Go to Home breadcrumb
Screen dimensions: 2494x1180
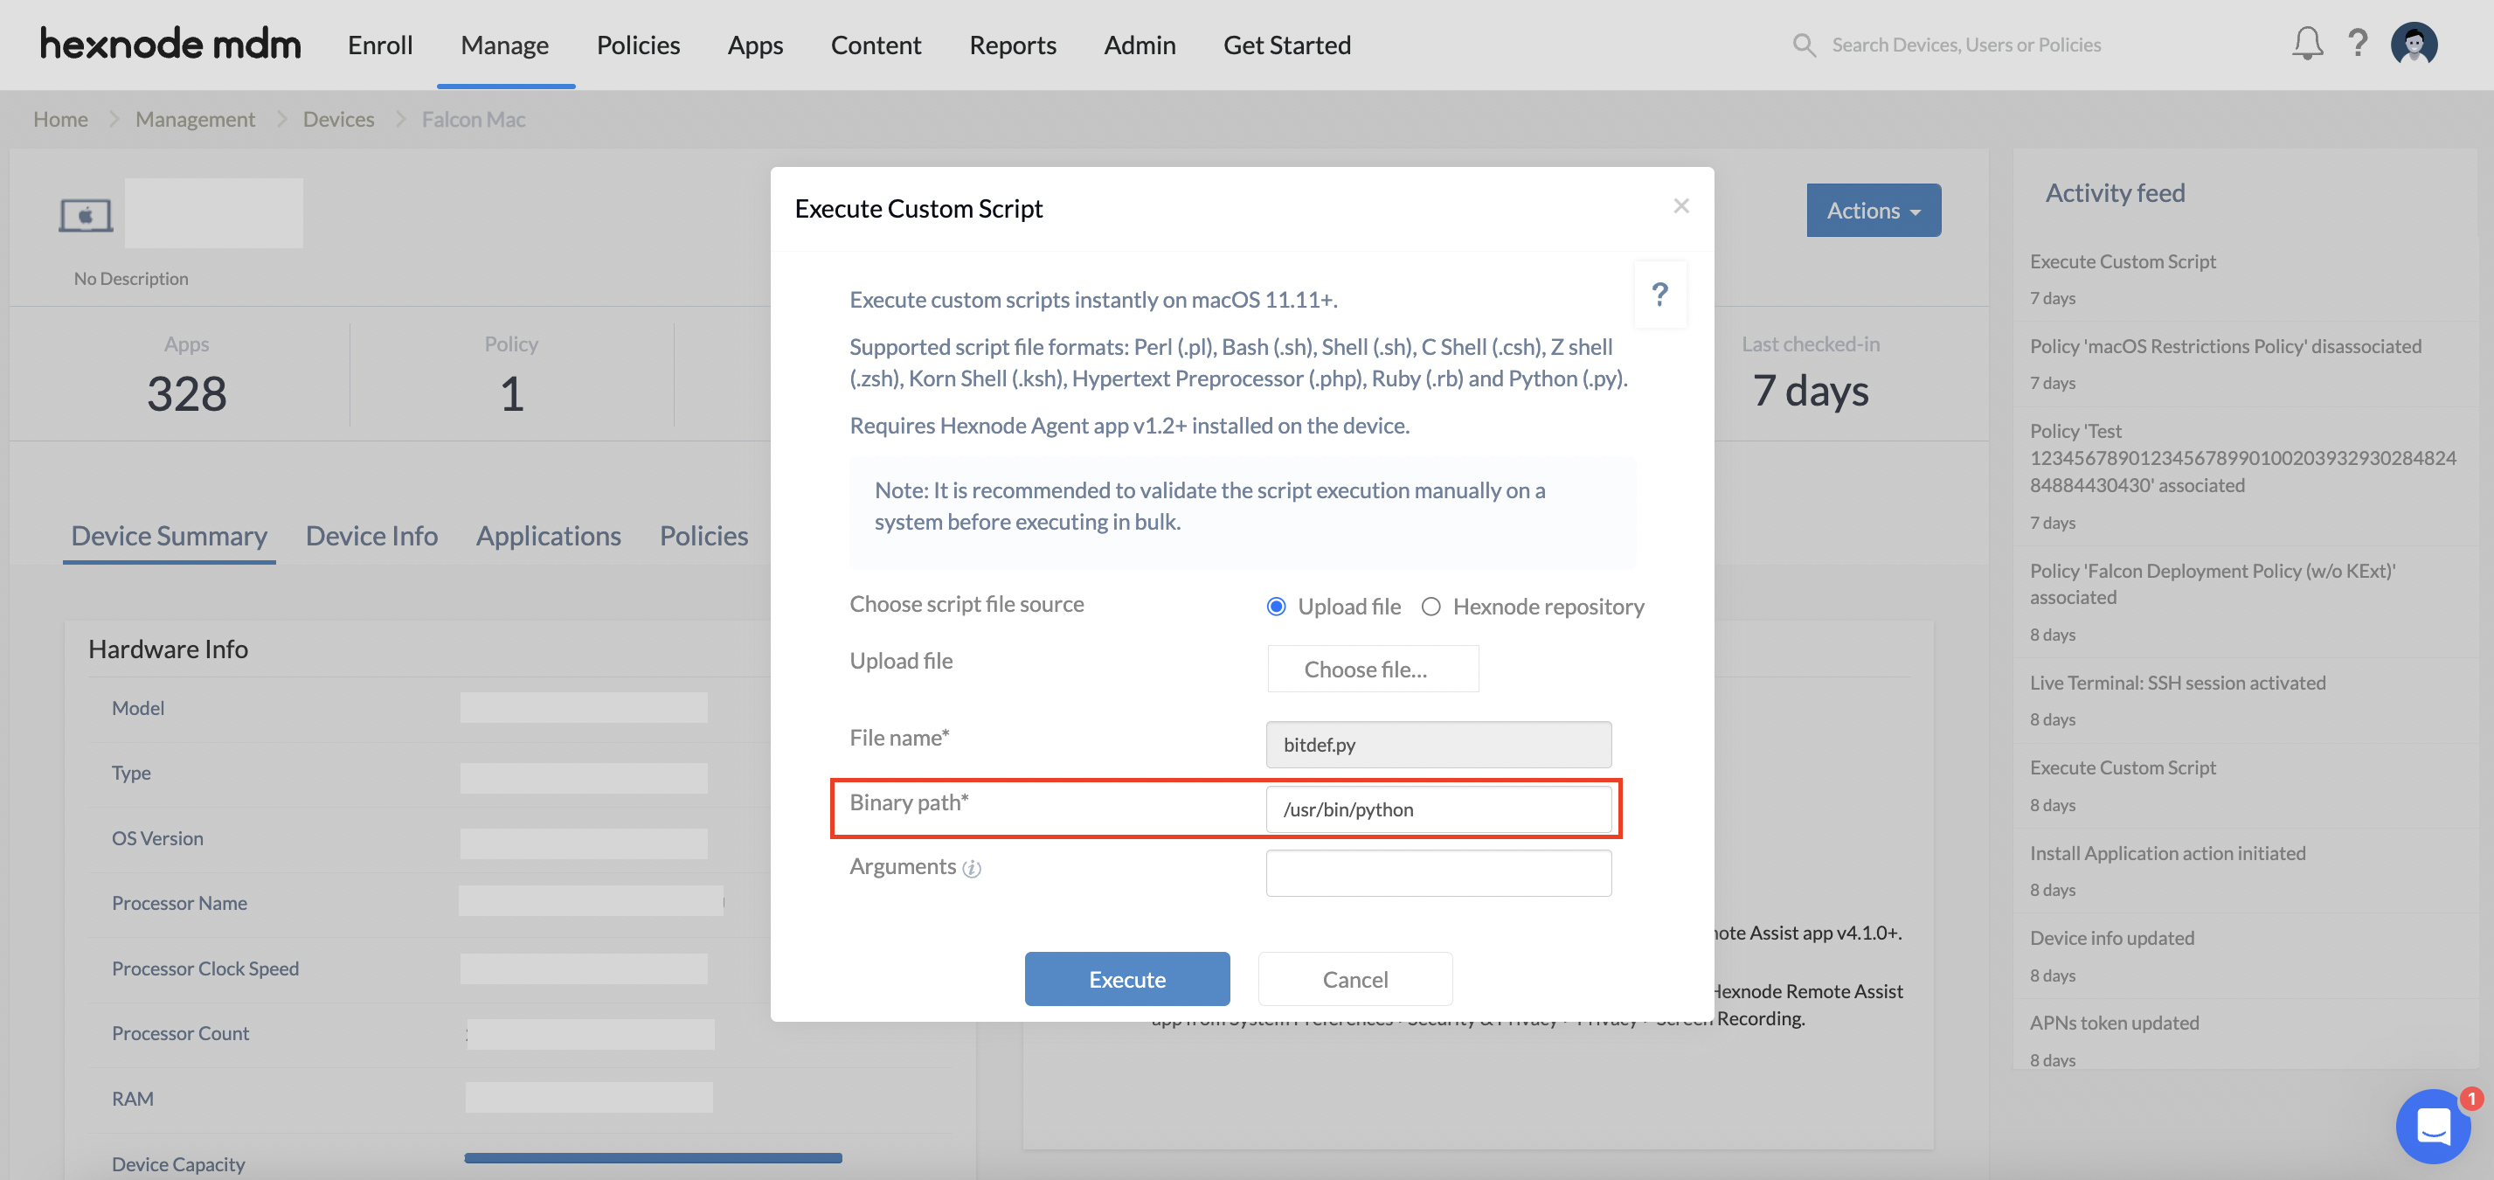(60, 119)
